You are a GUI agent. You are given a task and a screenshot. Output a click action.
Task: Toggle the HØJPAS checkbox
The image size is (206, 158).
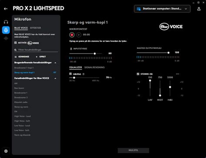pyautogui.click(x=70, y=74)
